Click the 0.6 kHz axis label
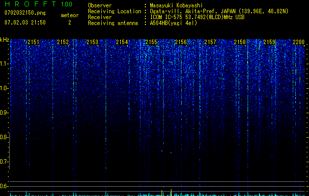The width and height of the screenshot is (309, 196). click(4, 186)
